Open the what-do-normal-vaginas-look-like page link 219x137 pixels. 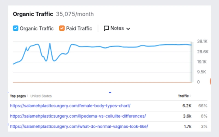tap(79, 126)
